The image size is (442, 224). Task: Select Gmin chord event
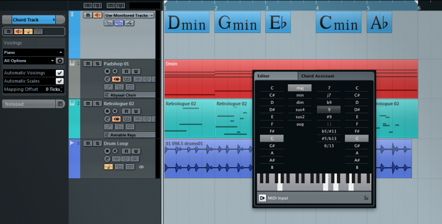[x=238, y=22]
